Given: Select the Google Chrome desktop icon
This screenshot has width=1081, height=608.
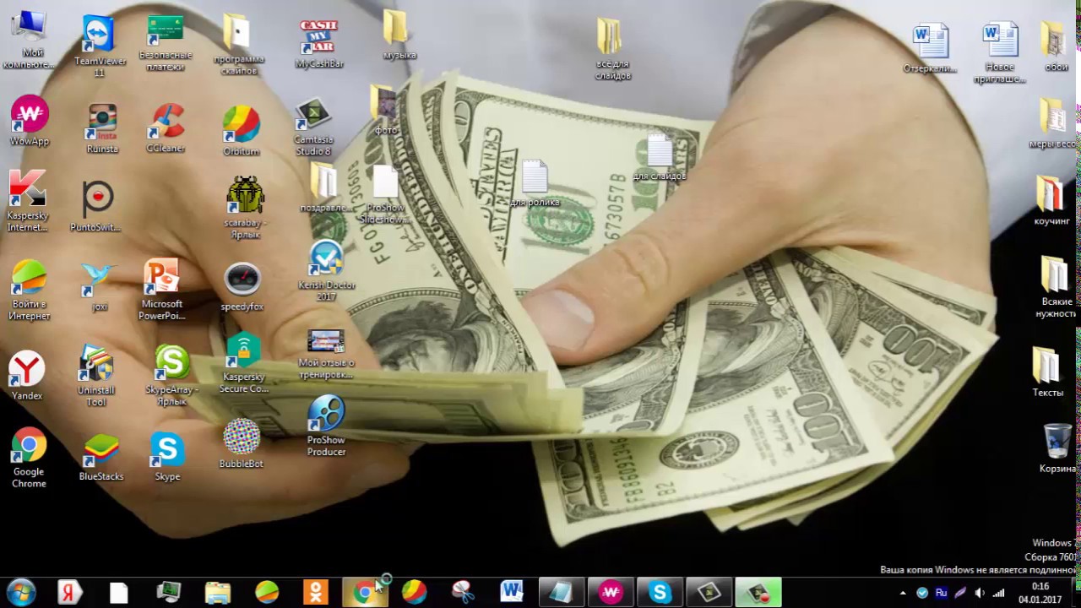Looking at the screenshot, I should [x=29, y=446].
